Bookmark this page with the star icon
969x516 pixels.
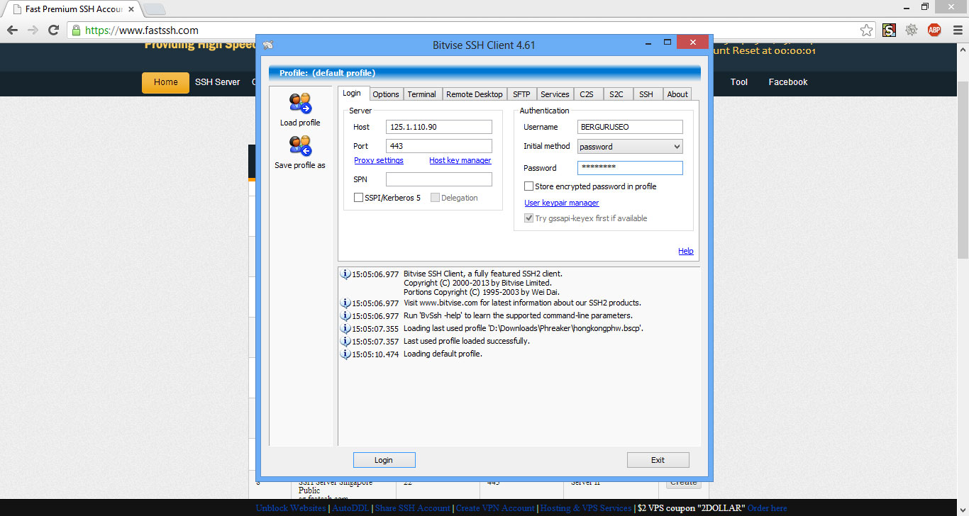[x=866, y=30]
